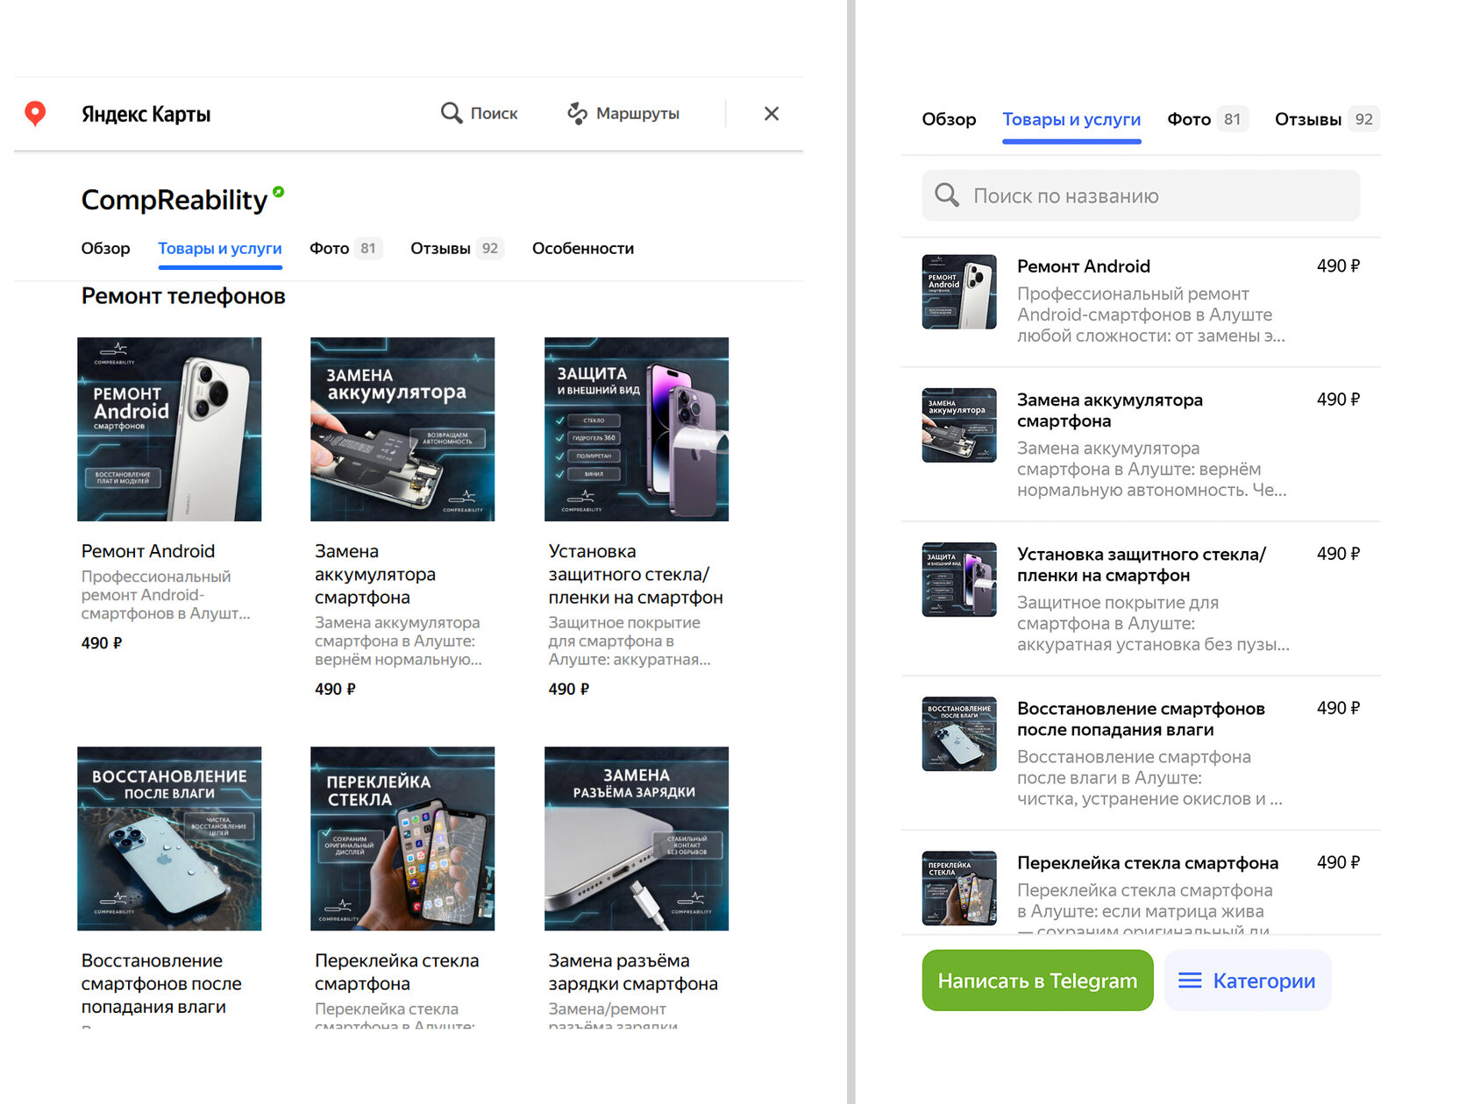Open the Отзывы 92 tab under CompReability
The width and height of the screenshot is (1473, 1104).
457,249
